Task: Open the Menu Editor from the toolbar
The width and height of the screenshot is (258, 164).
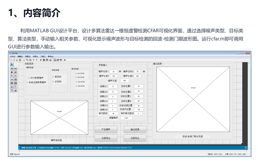Action: pyautogui.click(x=44, y=60)
